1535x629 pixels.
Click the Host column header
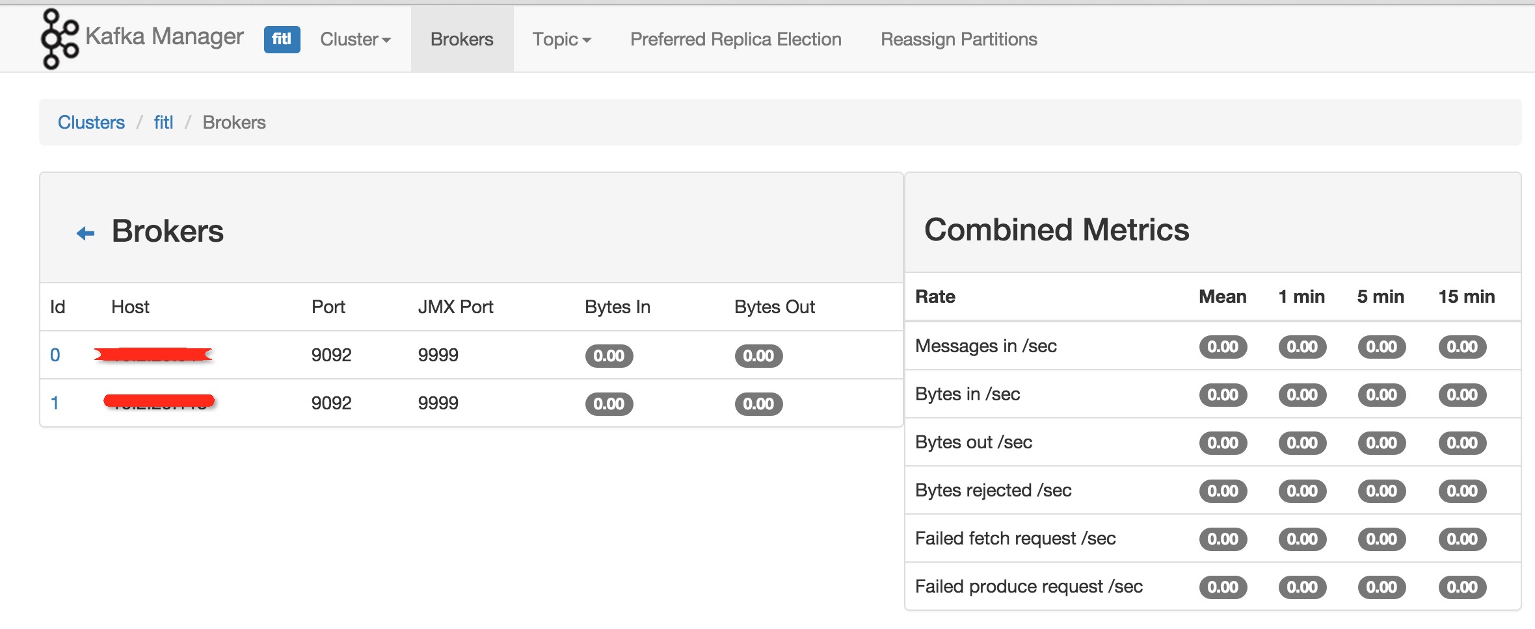pos(130,307)
